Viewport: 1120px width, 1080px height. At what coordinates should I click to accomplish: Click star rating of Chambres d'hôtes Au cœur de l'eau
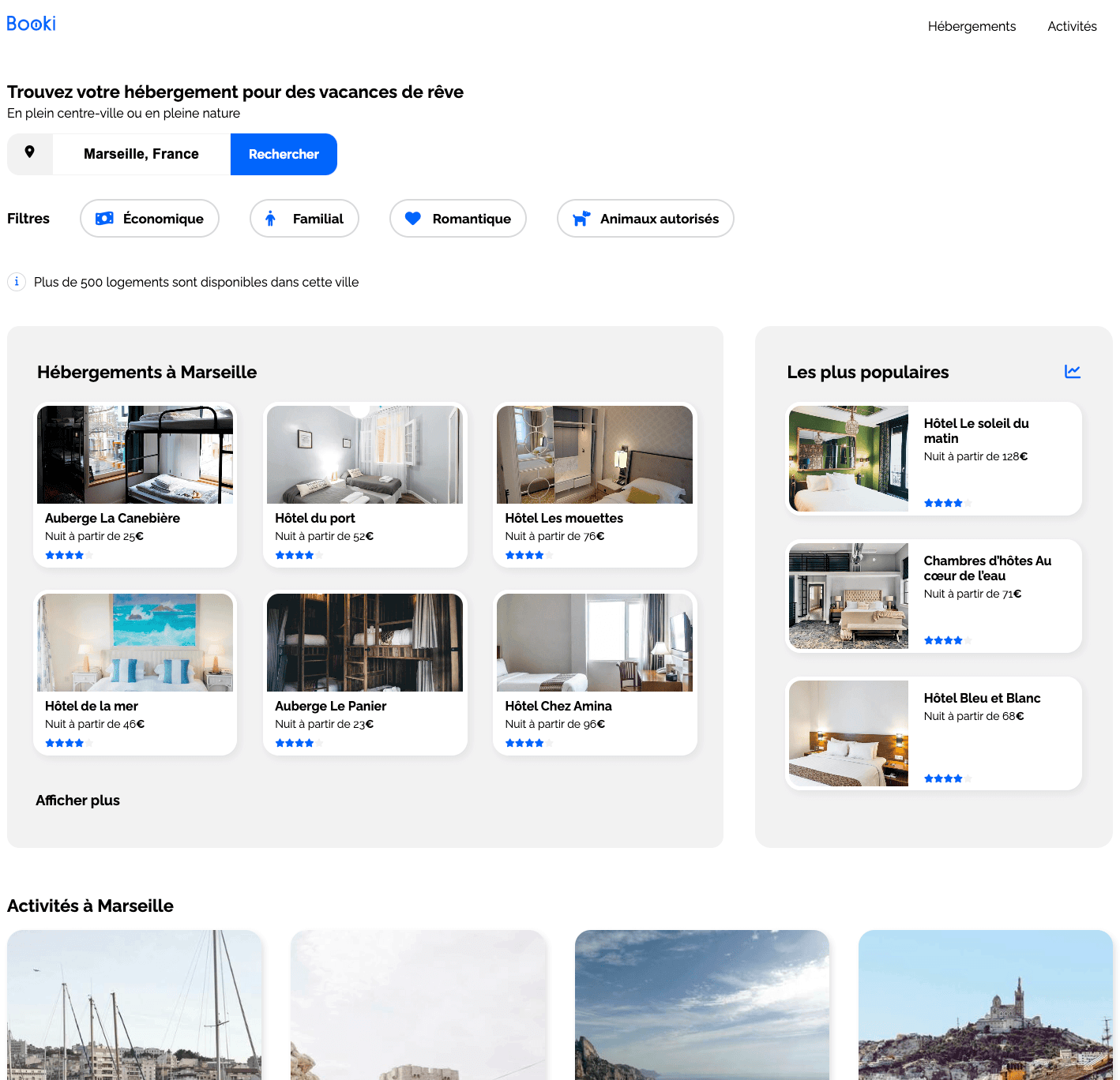coord(948,640)
